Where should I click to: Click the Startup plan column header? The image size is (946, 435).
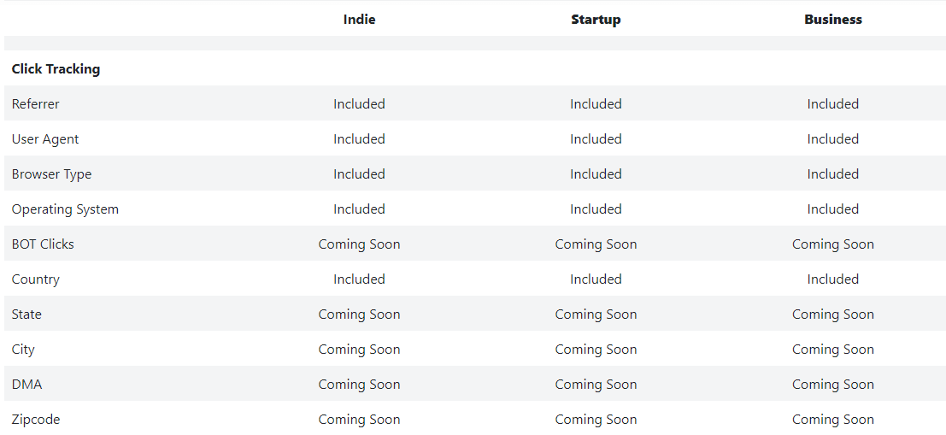(x=596, y=20)
